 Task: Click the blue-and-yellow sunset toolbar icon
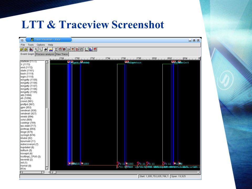pos(51,49)
